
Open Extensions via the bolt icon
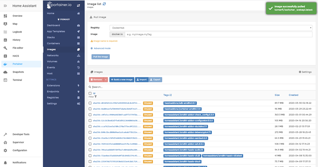pos(78,86)
